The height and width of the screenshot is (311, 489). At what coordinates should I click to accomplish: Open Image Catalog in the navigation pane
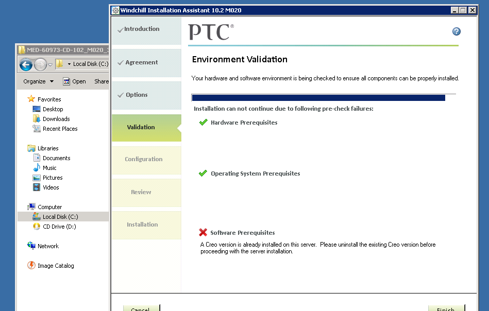56,266
